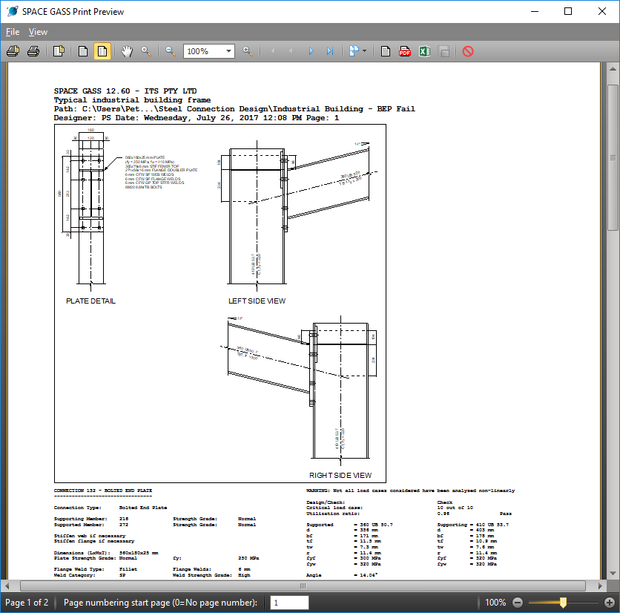Screen dimensions: 620x613
Task: Go to the first page arrow
Action: click(272, 51)
